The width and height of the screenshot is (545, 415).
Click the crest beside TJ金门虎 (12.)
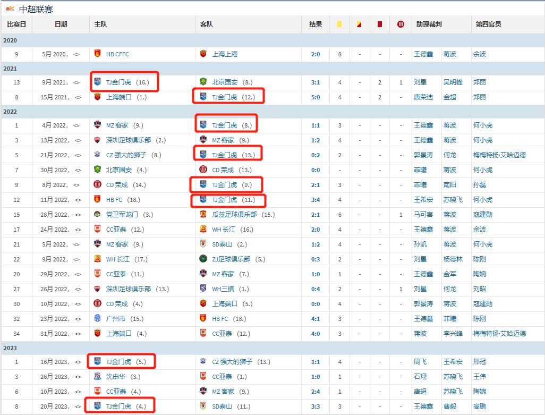tap(203, 97)
